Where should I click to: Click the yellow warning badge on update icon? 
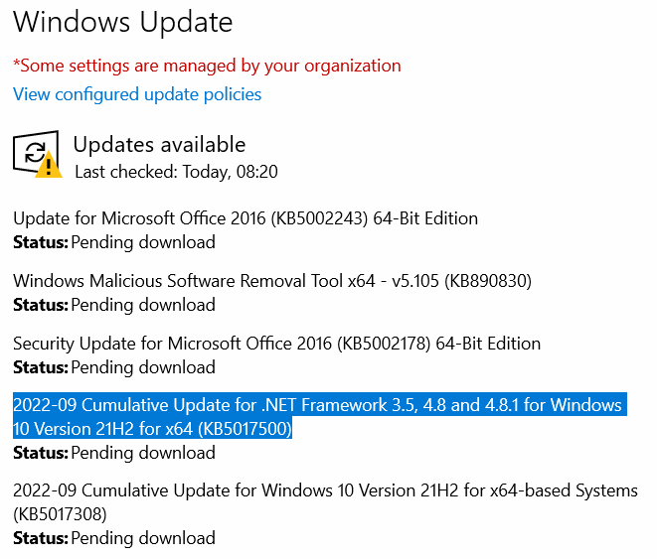click(46, 167)
